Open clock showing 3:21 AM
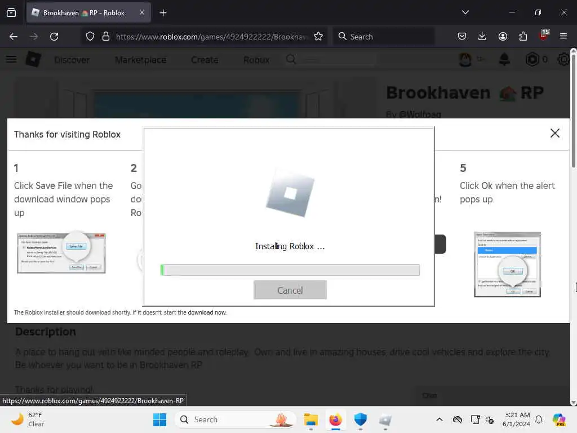The height and width of the screenshot is (433, 577). tap(516, 419)
